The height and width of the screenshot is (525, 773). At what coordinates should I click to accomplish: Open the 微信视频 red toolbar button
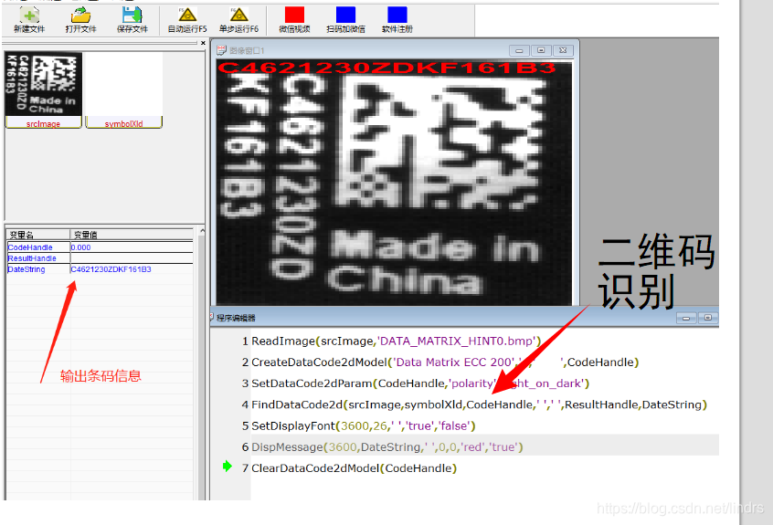[294, 20]
